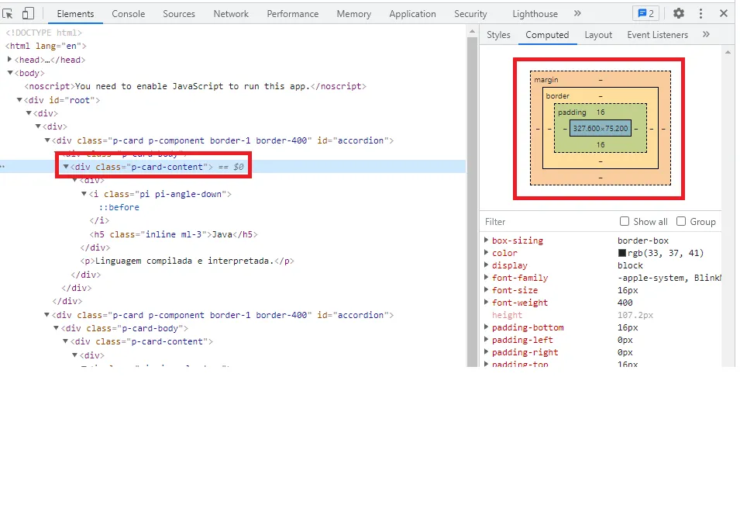Select the Linguagem compilada paragraph element
Viewport: 740px width, 519px height.
click(x=187, y=261)
